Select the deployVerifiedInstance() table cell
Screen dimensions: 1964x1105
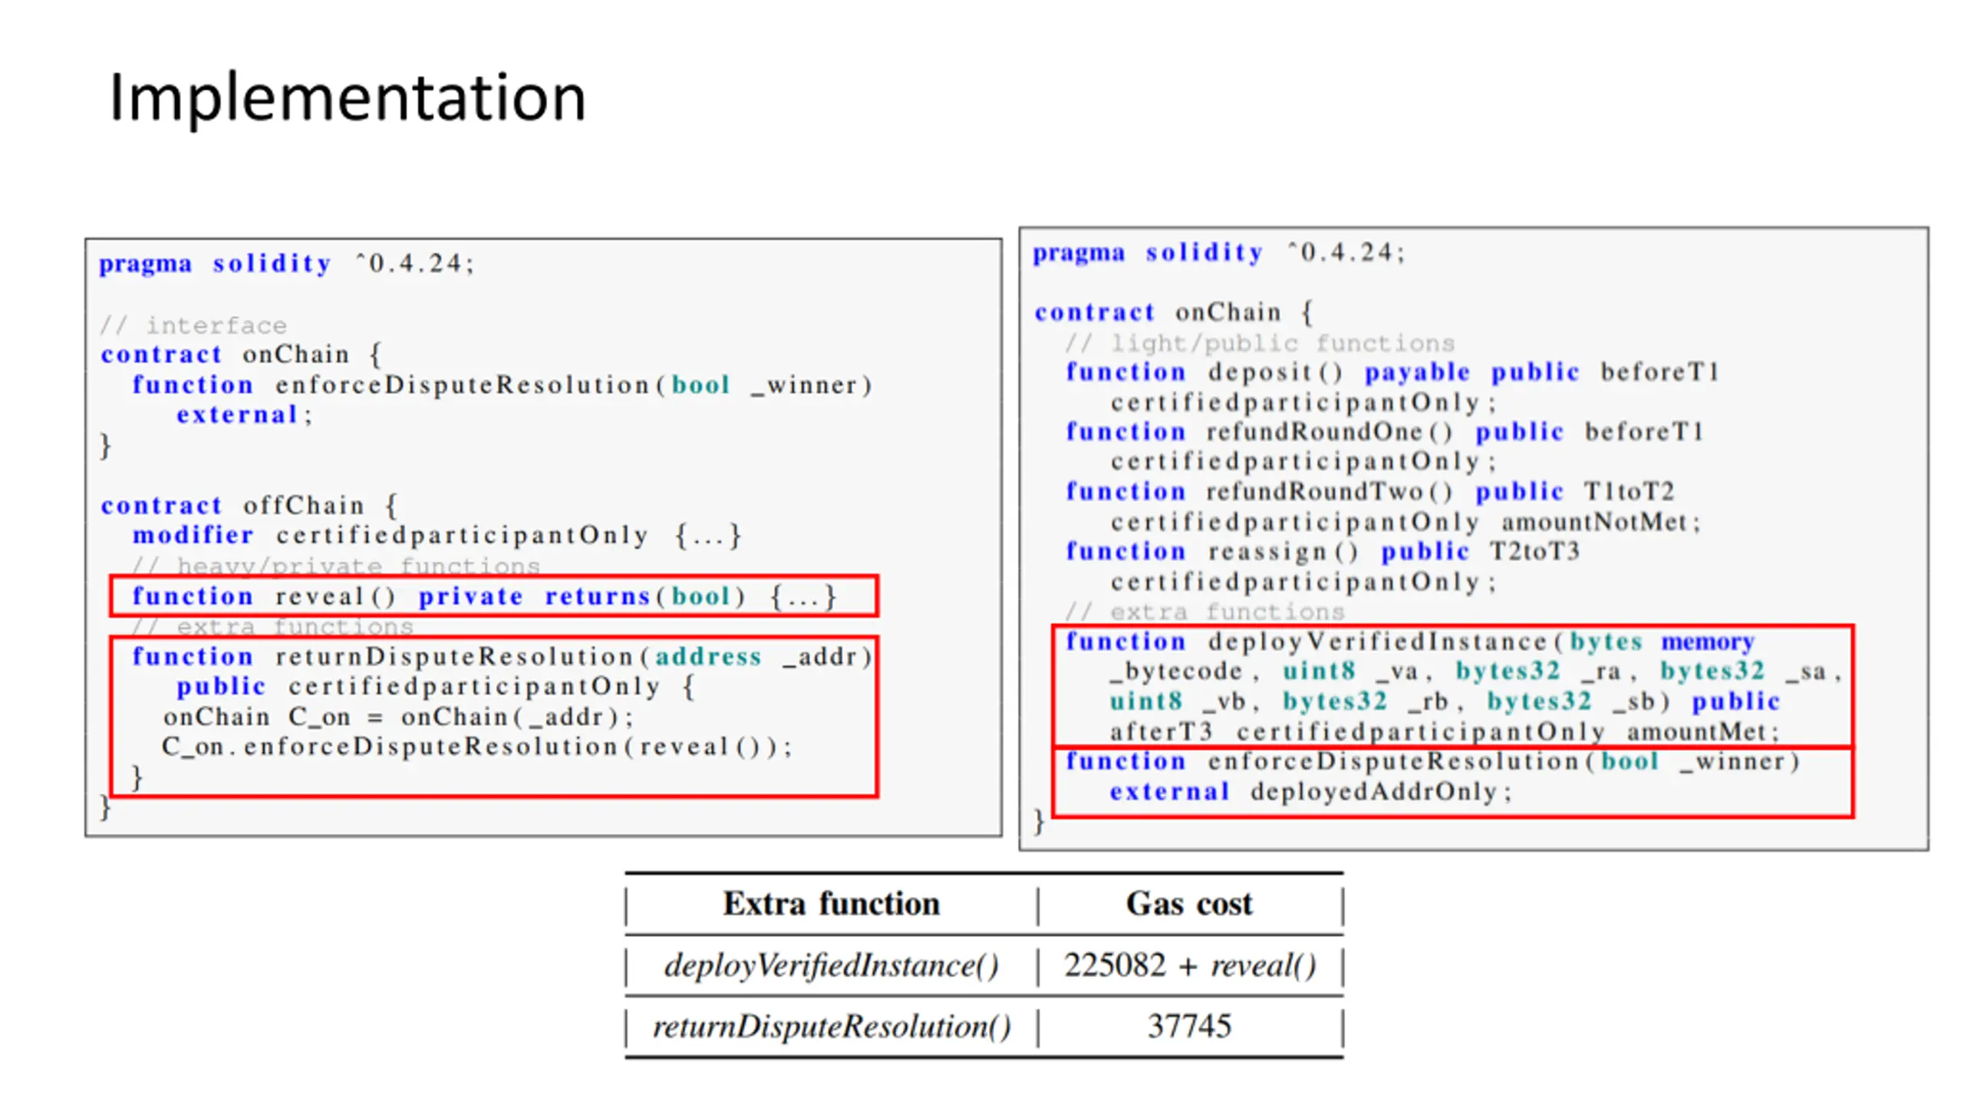[832, 965]
